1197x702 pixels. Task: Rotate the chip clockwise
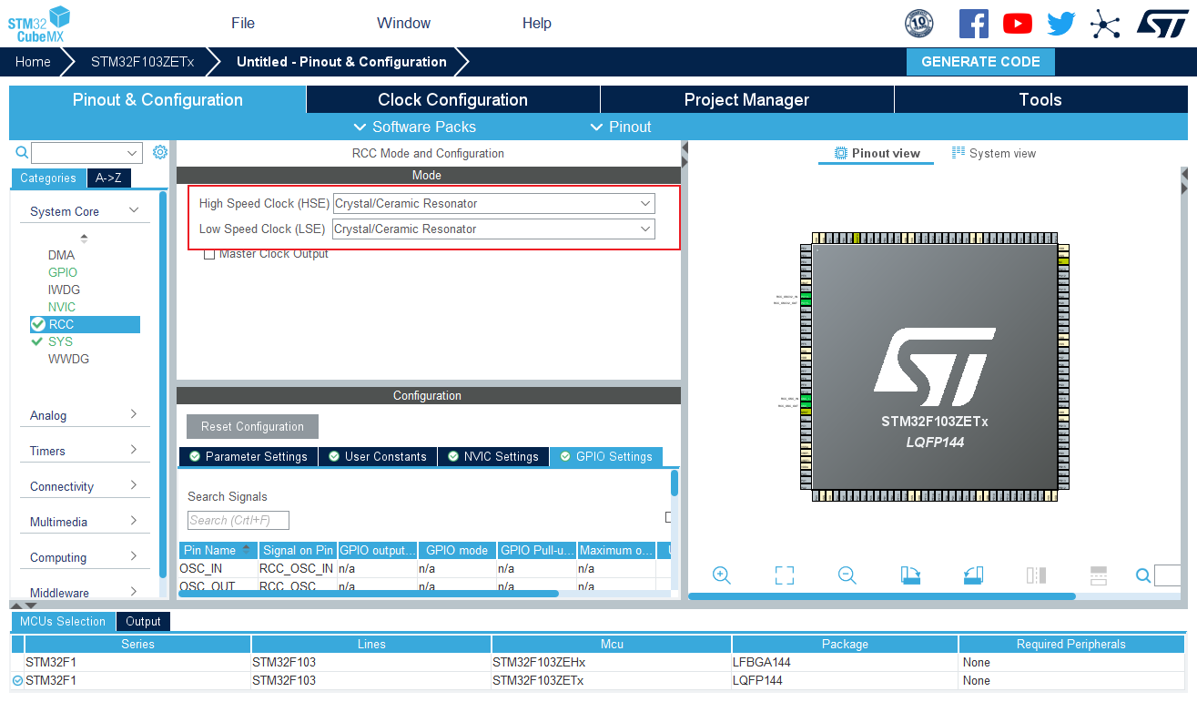click(910, 575)
